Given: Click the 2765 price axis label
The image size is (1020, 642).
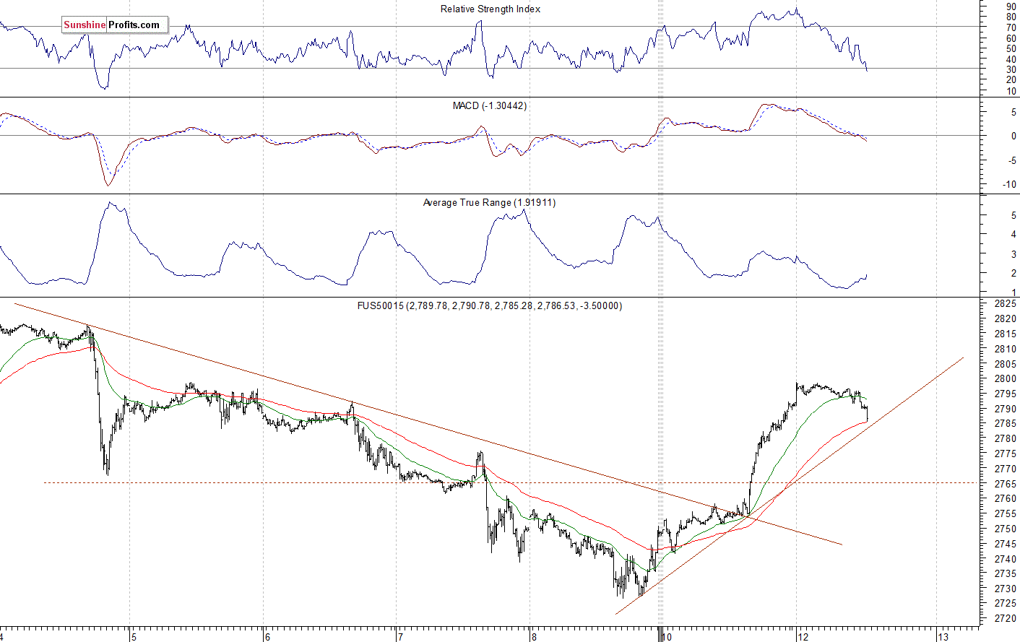Looking at the screenshot, I should pyautogui.click(x=1005, y=484).
